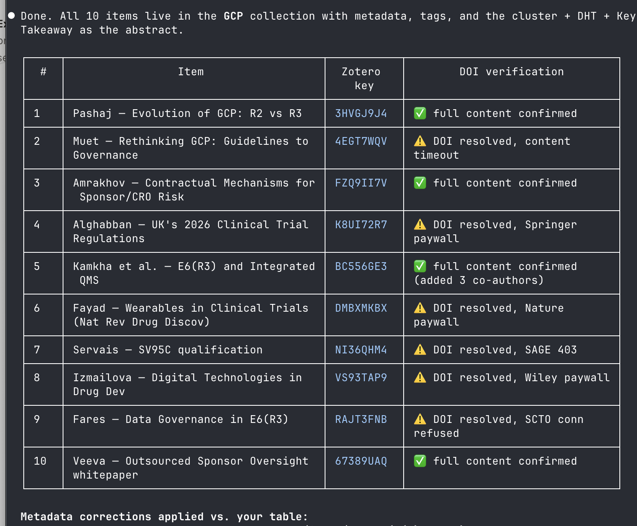Open Zotero key BC556GE3 link
Viewport: 637px width, 526px height.
coord(361,266)
